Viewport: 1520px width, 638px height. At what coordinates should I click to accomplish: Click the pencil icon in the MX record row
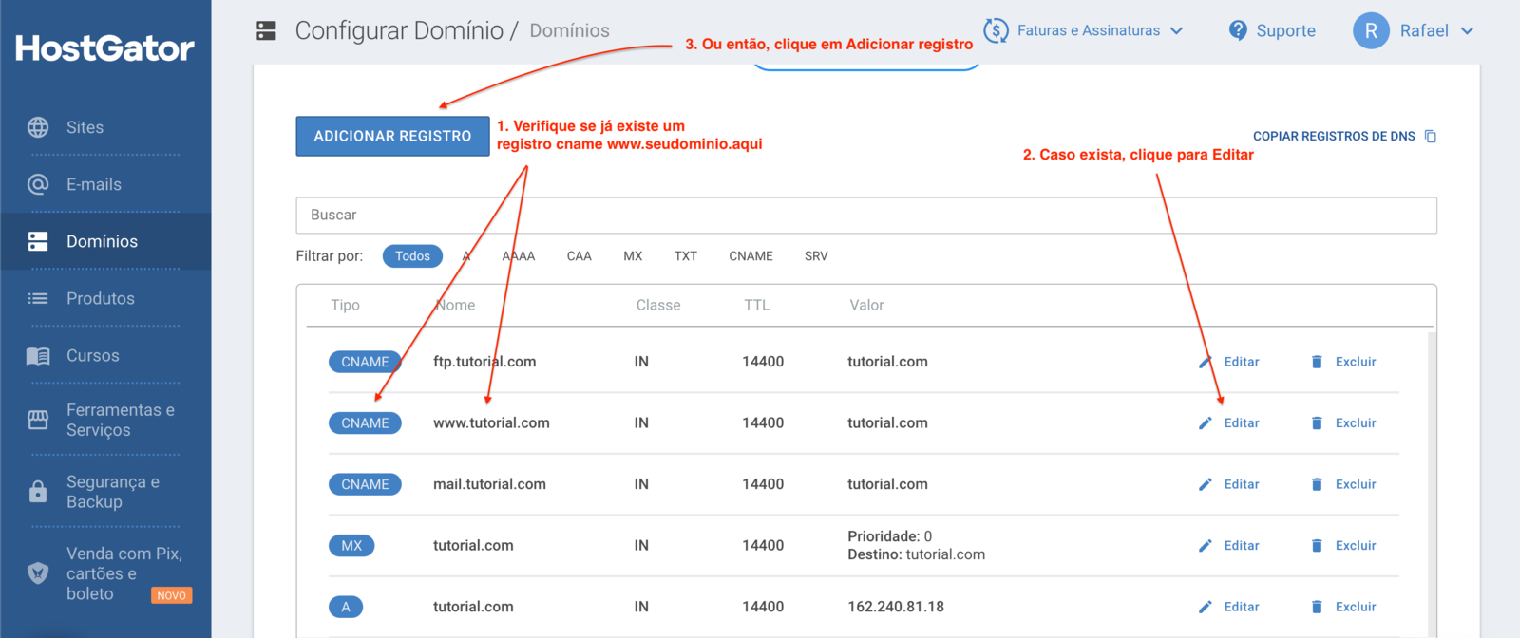pos(1205,546)
